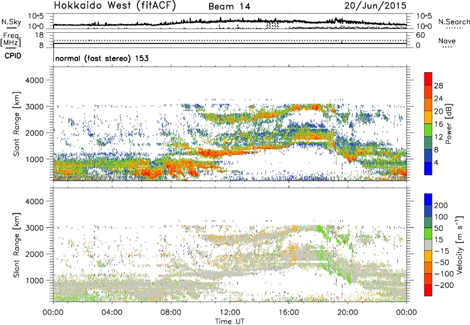This screenshot has height=325, width=470.
Task: Click the 'CPID' label
Action: click(13, 56)
